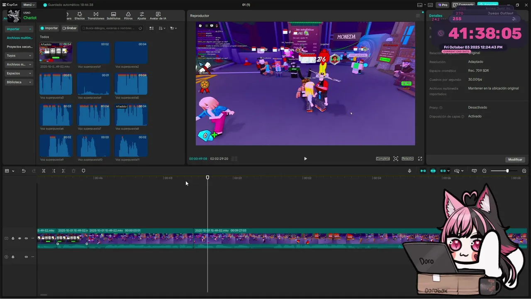The width and height of the screenshot is (531, 299).
Task: Toggle main track magnet snapping
Action: click(423, 171)
